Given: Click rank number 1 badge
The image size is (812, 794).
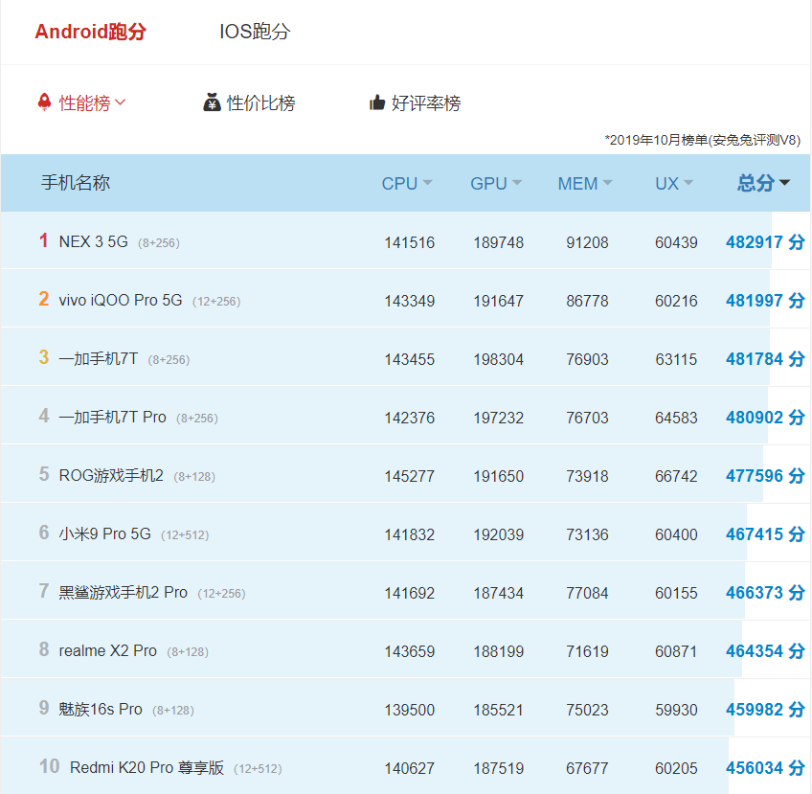Looking at the screenshot, I should (43, 240).
